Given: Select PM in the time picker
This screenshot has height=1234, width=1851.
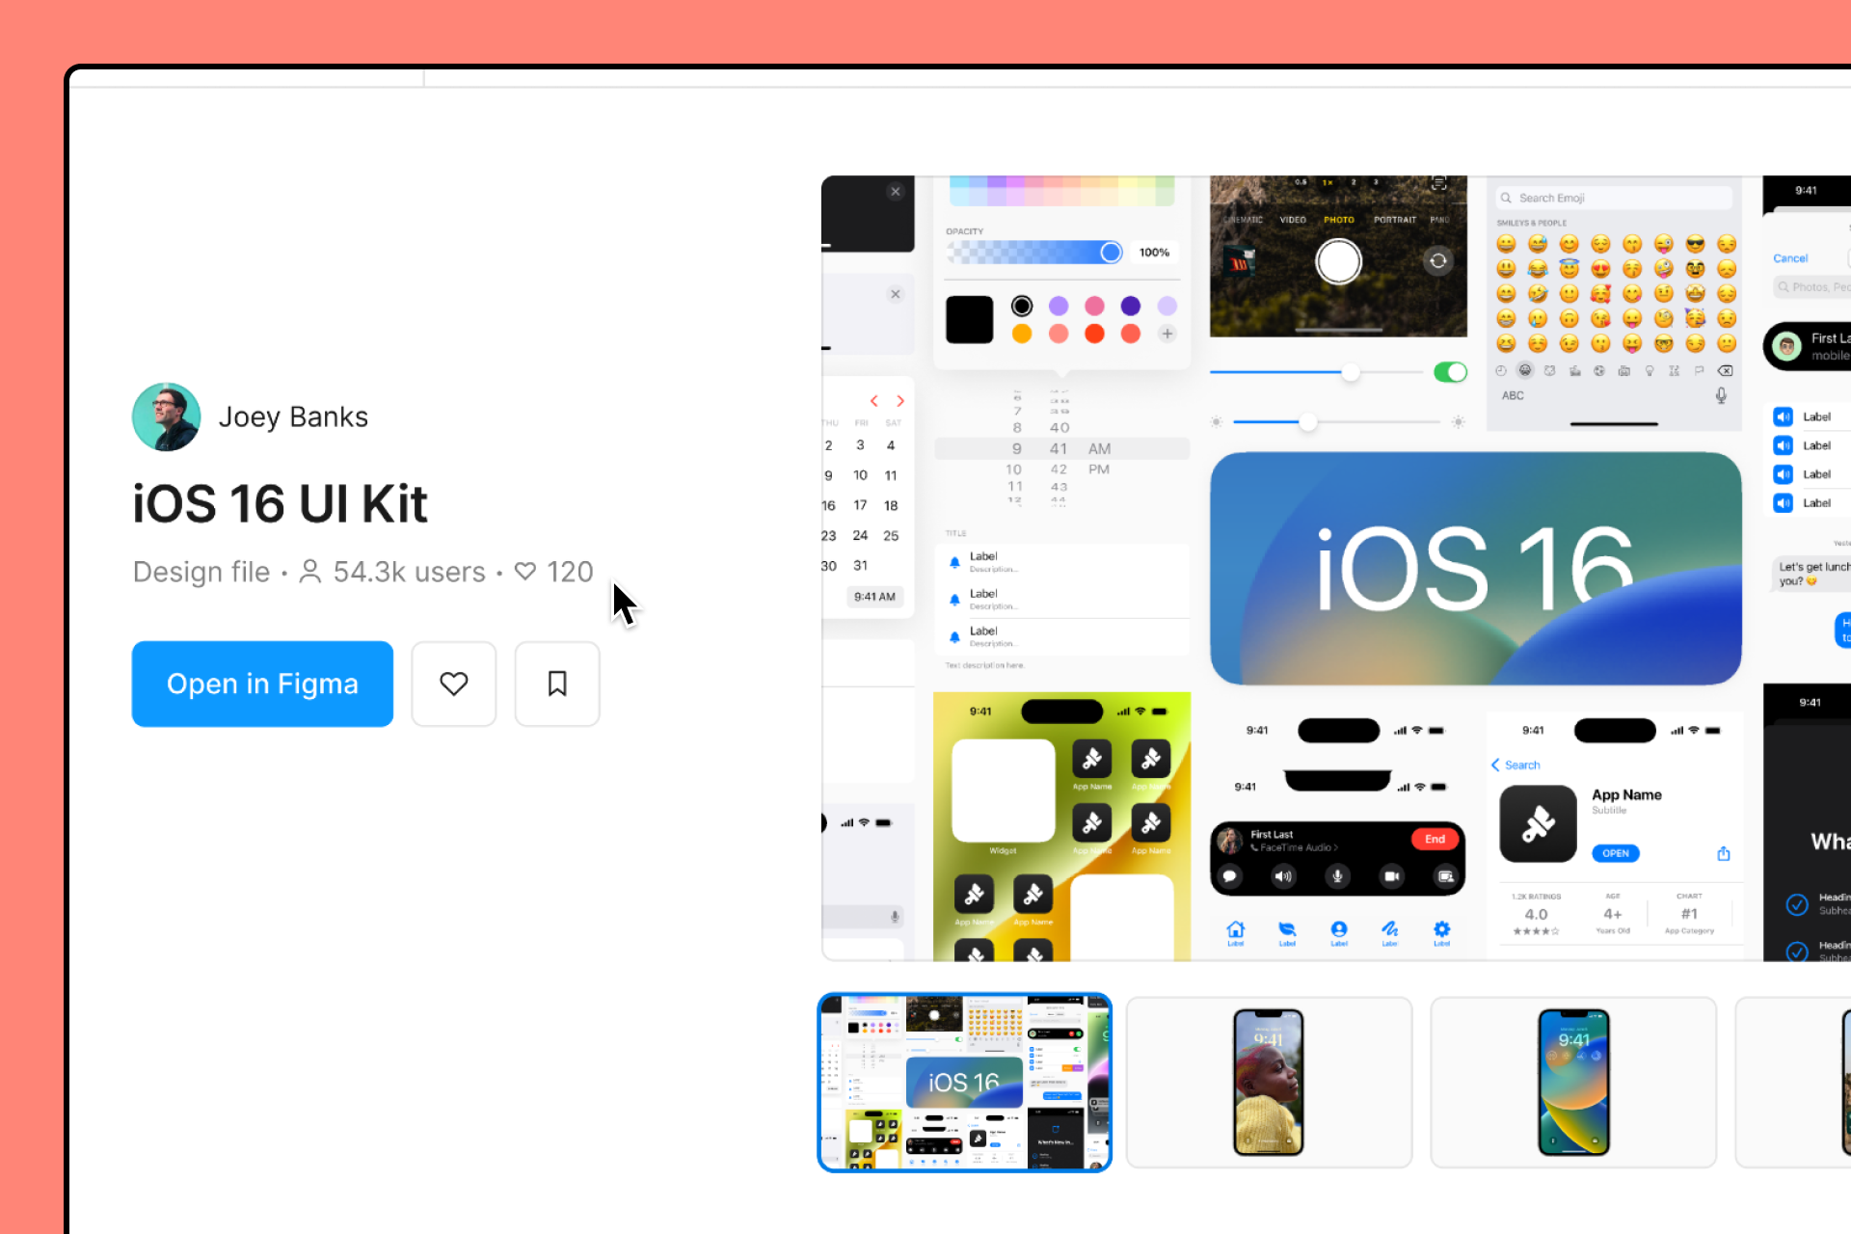Looking at the screenshot, I should click(1099, 469).
